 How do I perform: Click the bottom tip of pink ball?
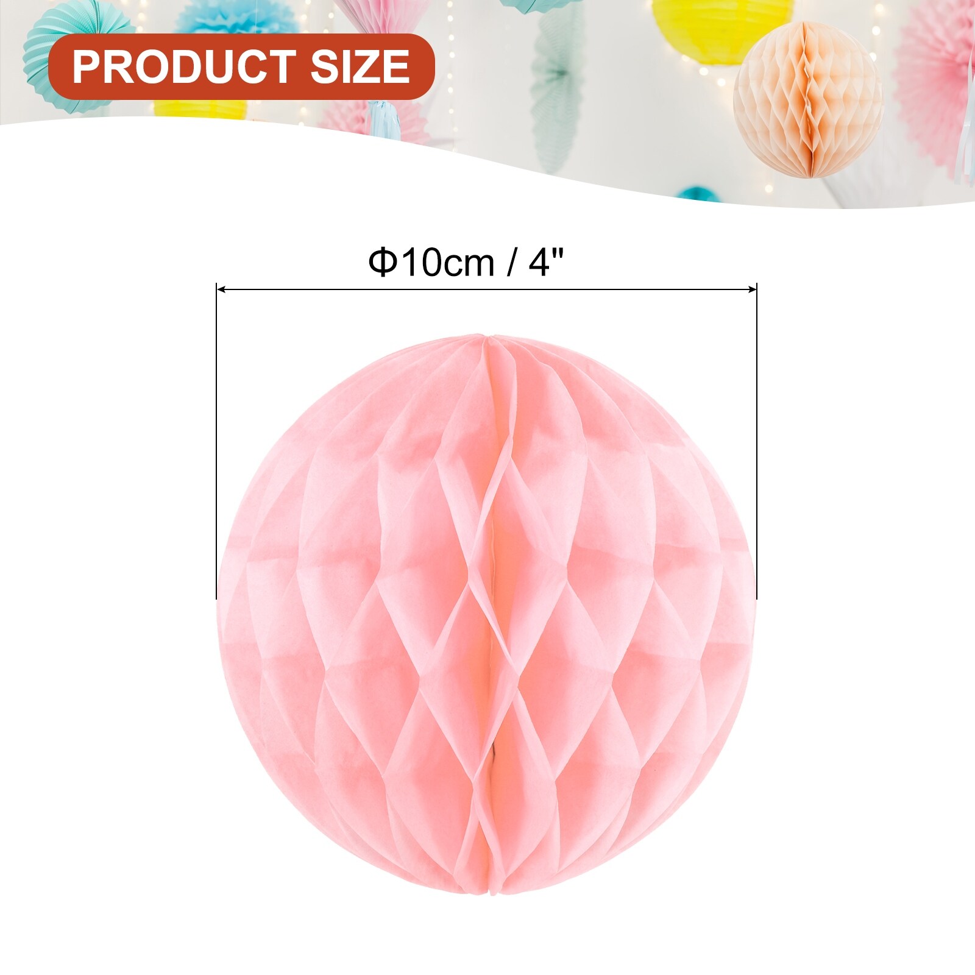490,892
